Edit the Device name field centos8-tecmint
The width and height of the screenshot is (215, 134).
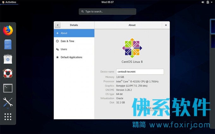[x=140, y=72]
